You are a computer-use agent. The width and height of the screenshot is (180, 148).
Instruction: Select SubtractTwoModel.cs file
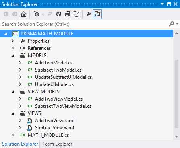click(58, 70)
